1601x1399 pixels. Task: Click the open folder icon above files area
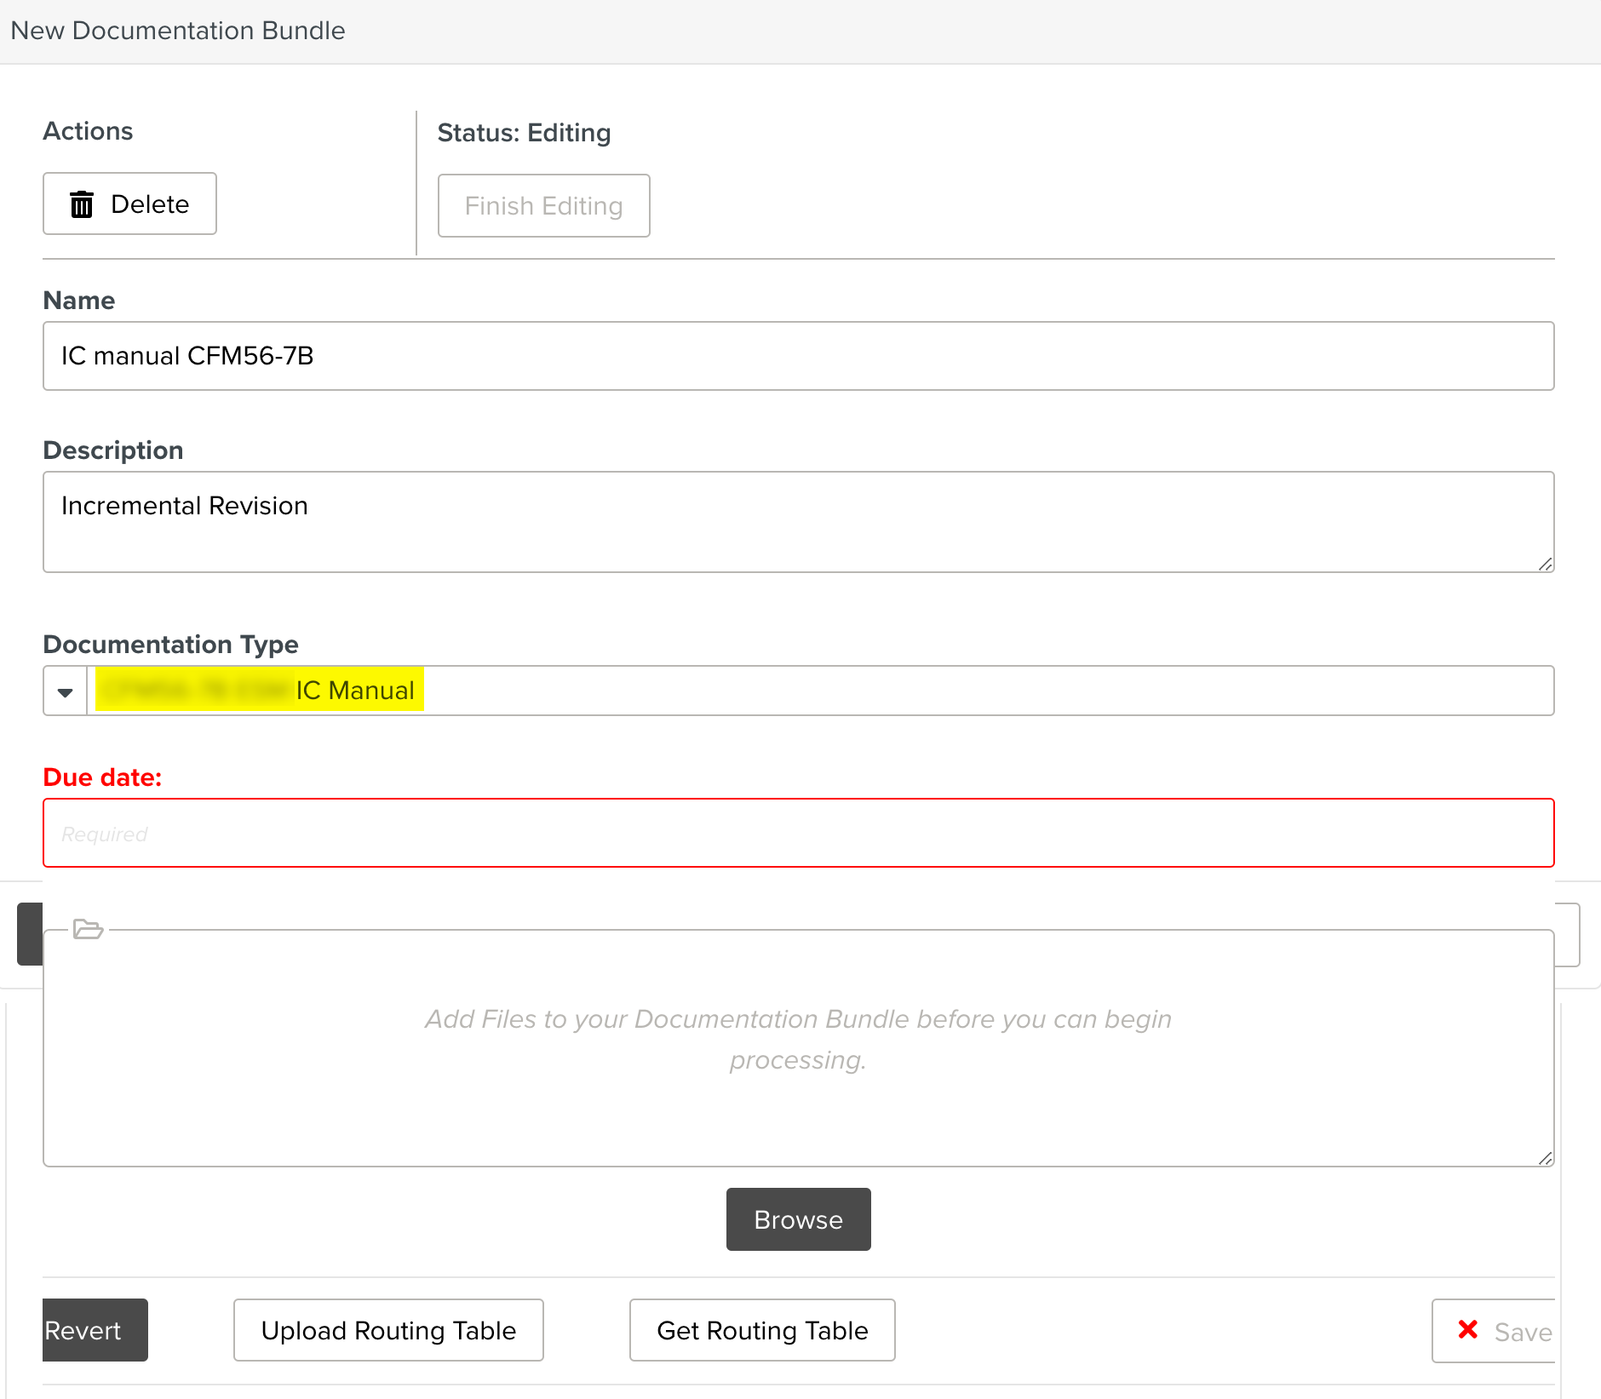[x=88, y=929]
